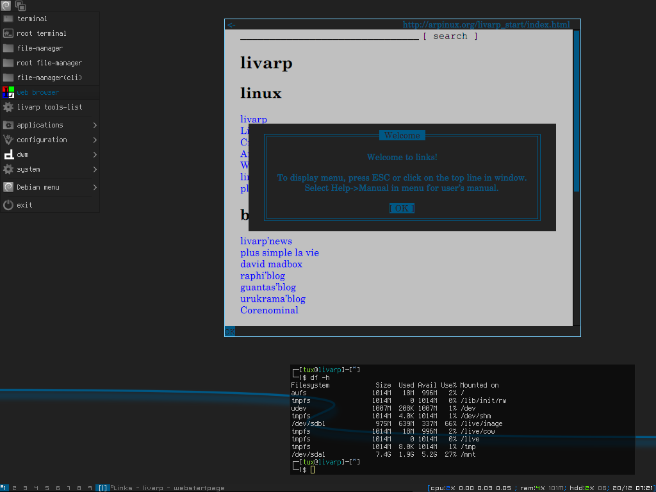The height and width of the screenshot is (492, 656).
Task: Click the clock showing 07:21
Action: click(643, 488)
